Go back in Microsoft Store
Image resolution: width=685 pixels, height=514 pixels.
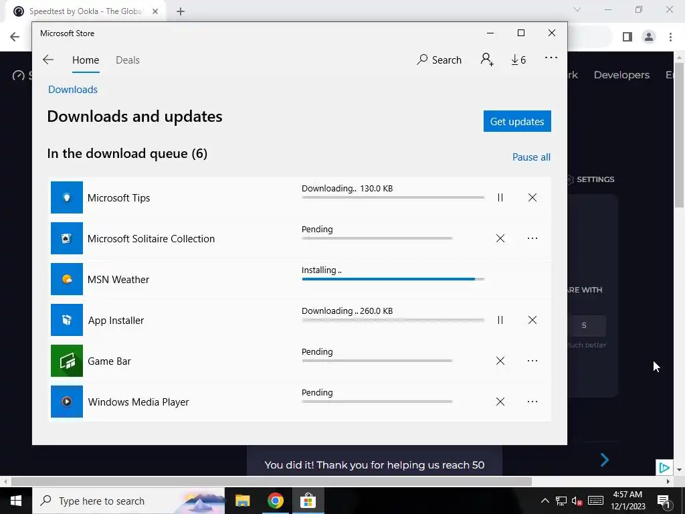click(48, 60)
